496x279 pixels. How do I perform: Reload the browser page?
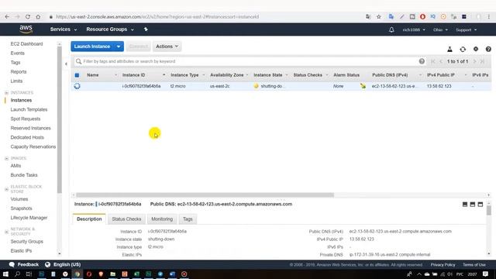coord(28,17)
